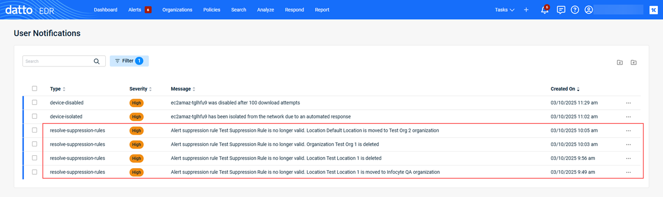This screenshot has width=663, height=197.
Task: Click the device-disabled type text
Action: [67, 103]
